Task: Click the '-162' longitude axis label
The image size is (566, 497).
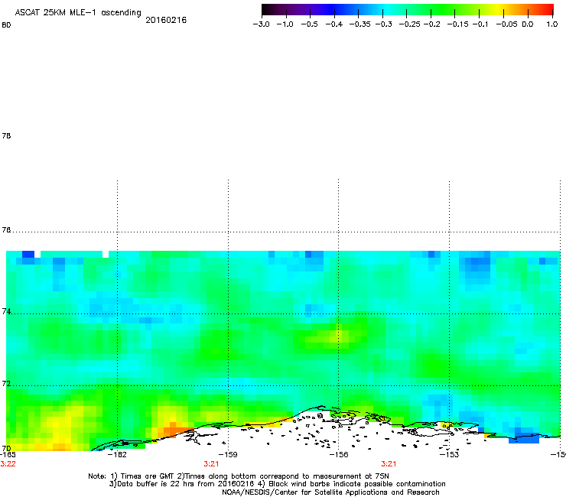Action: click(x=117, y=455)
